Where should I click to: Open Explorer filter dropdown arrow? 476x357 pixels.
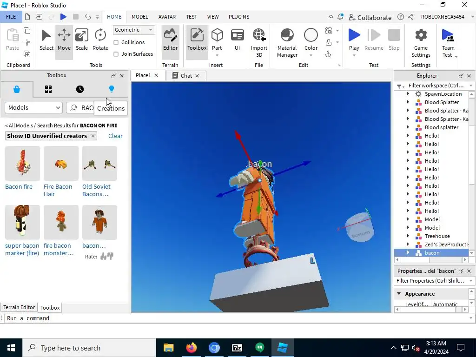(471, 86)
